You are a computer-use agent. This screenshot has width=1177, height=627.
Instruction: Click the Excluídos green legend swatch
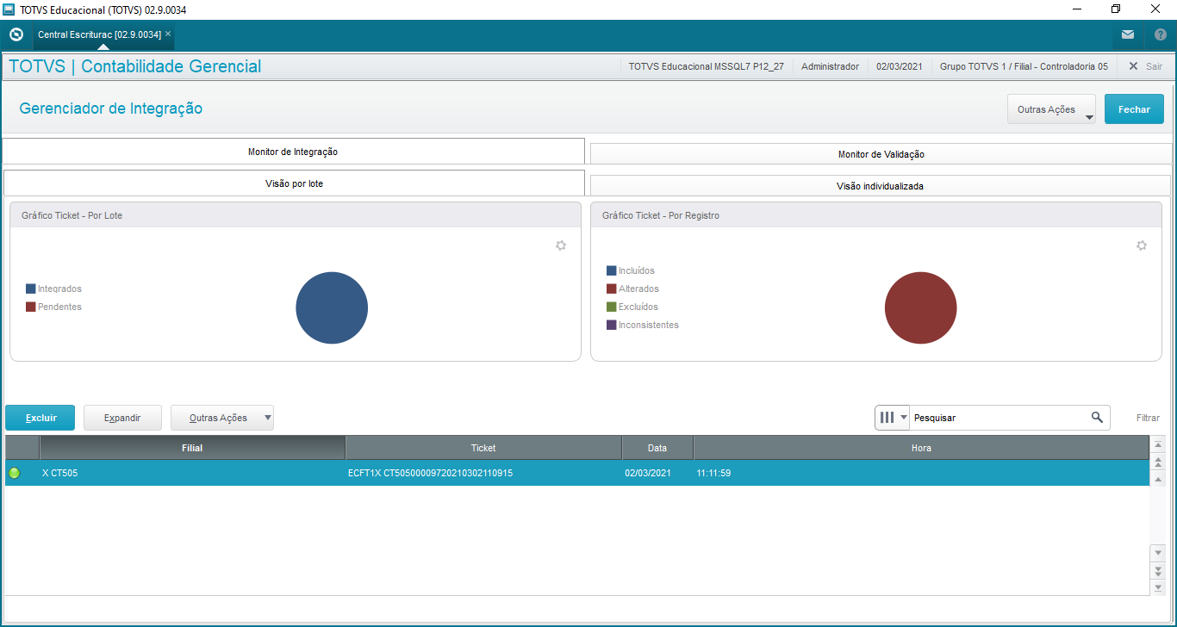pyautogui.click(x=612, y=307)
